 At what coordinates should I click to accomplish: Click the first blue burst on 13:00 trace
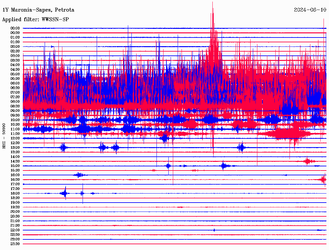click(x=63, y=147)
